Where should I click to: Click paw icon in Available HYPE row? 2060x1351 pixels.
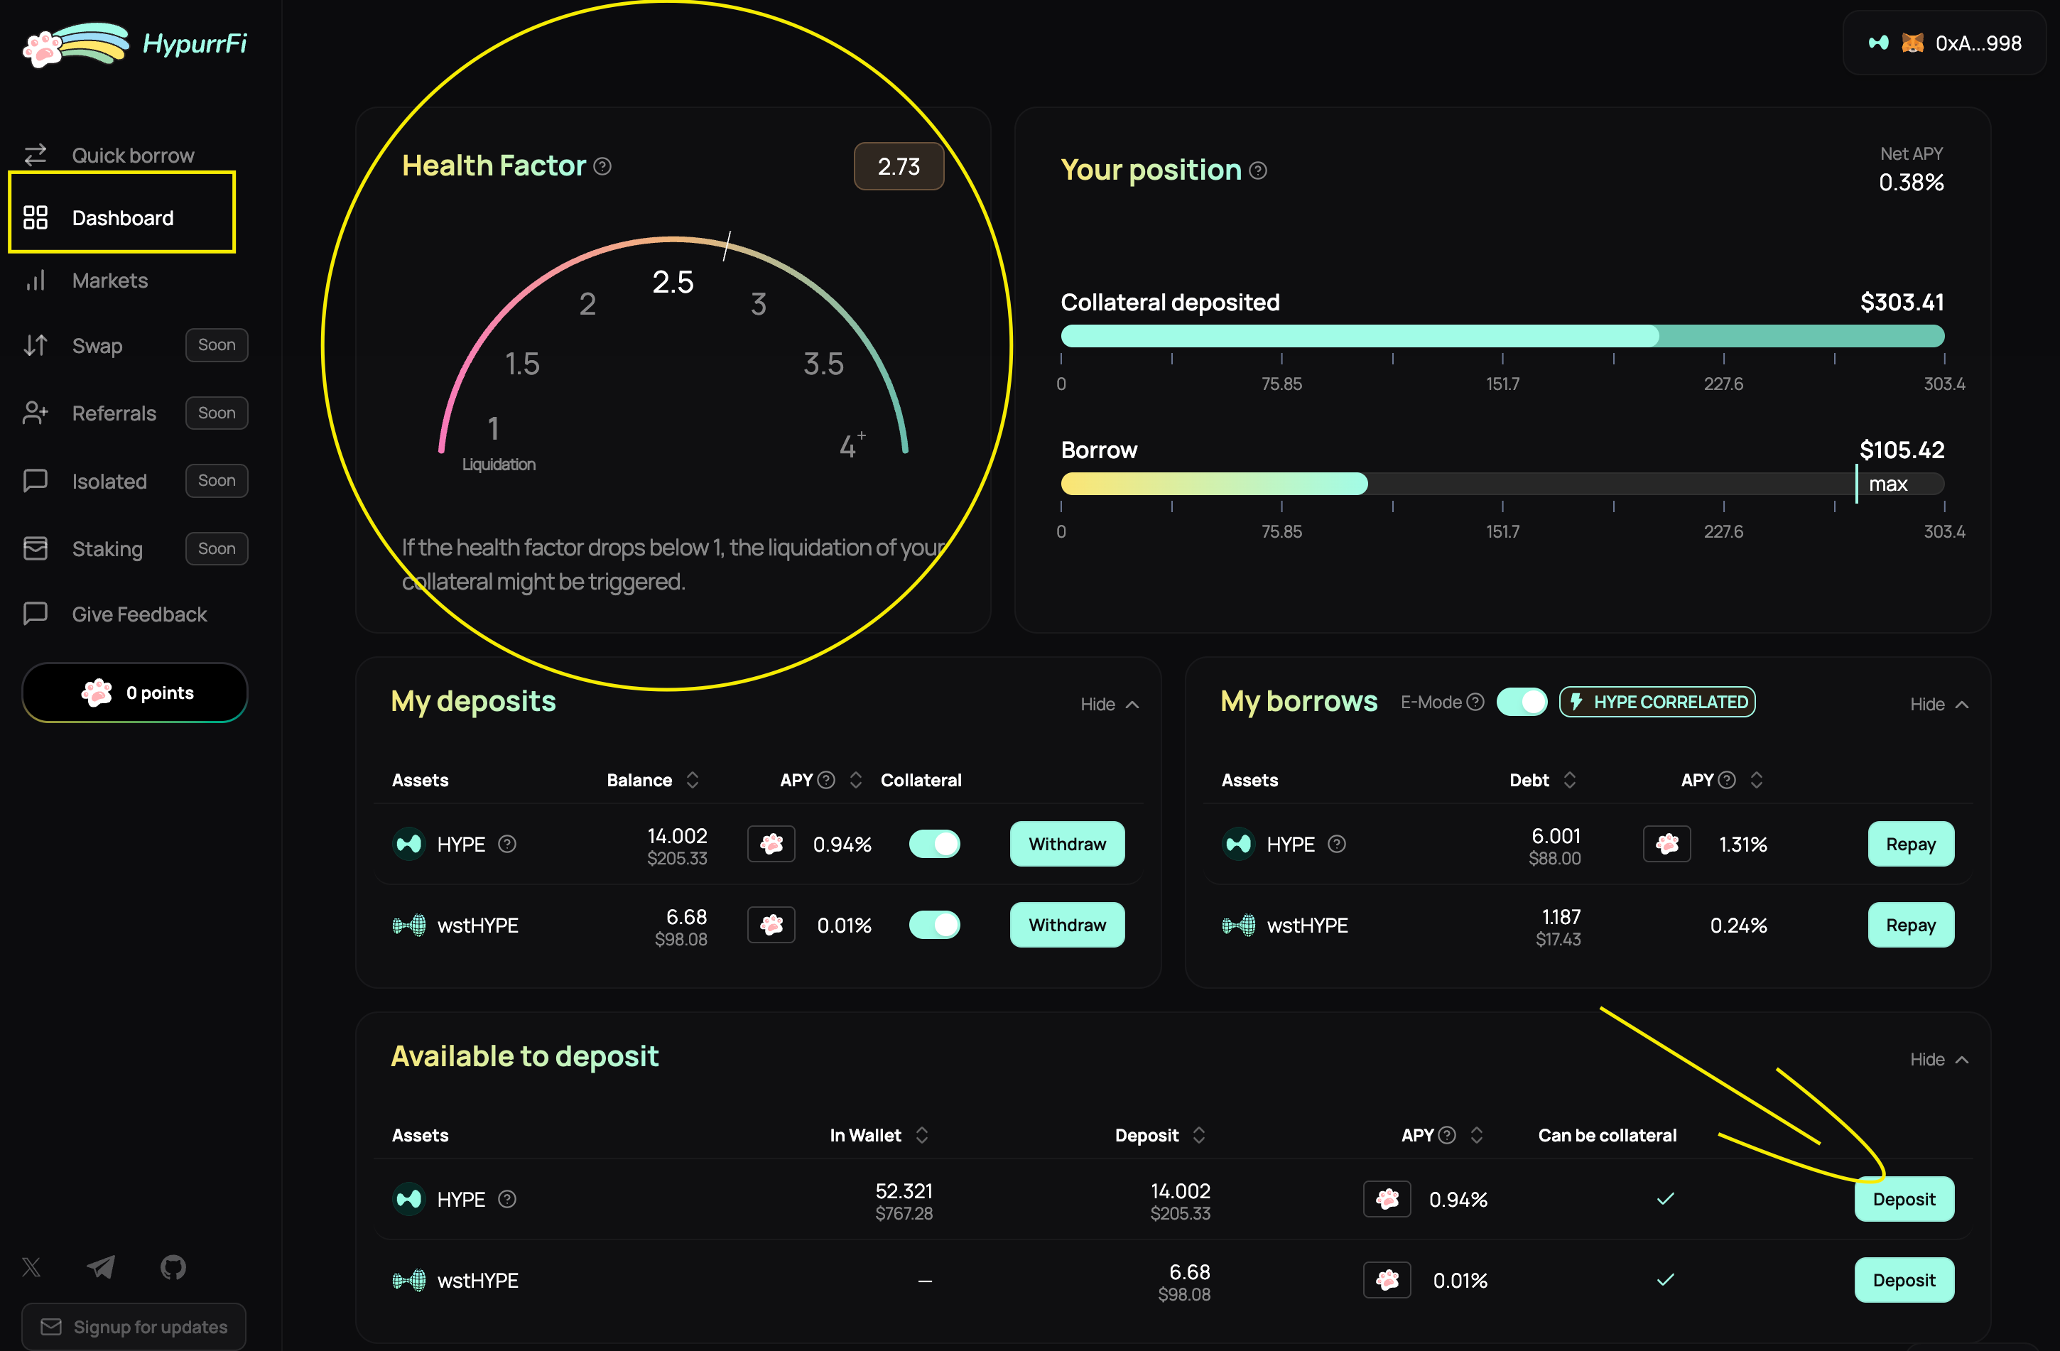(1387, 1199)
